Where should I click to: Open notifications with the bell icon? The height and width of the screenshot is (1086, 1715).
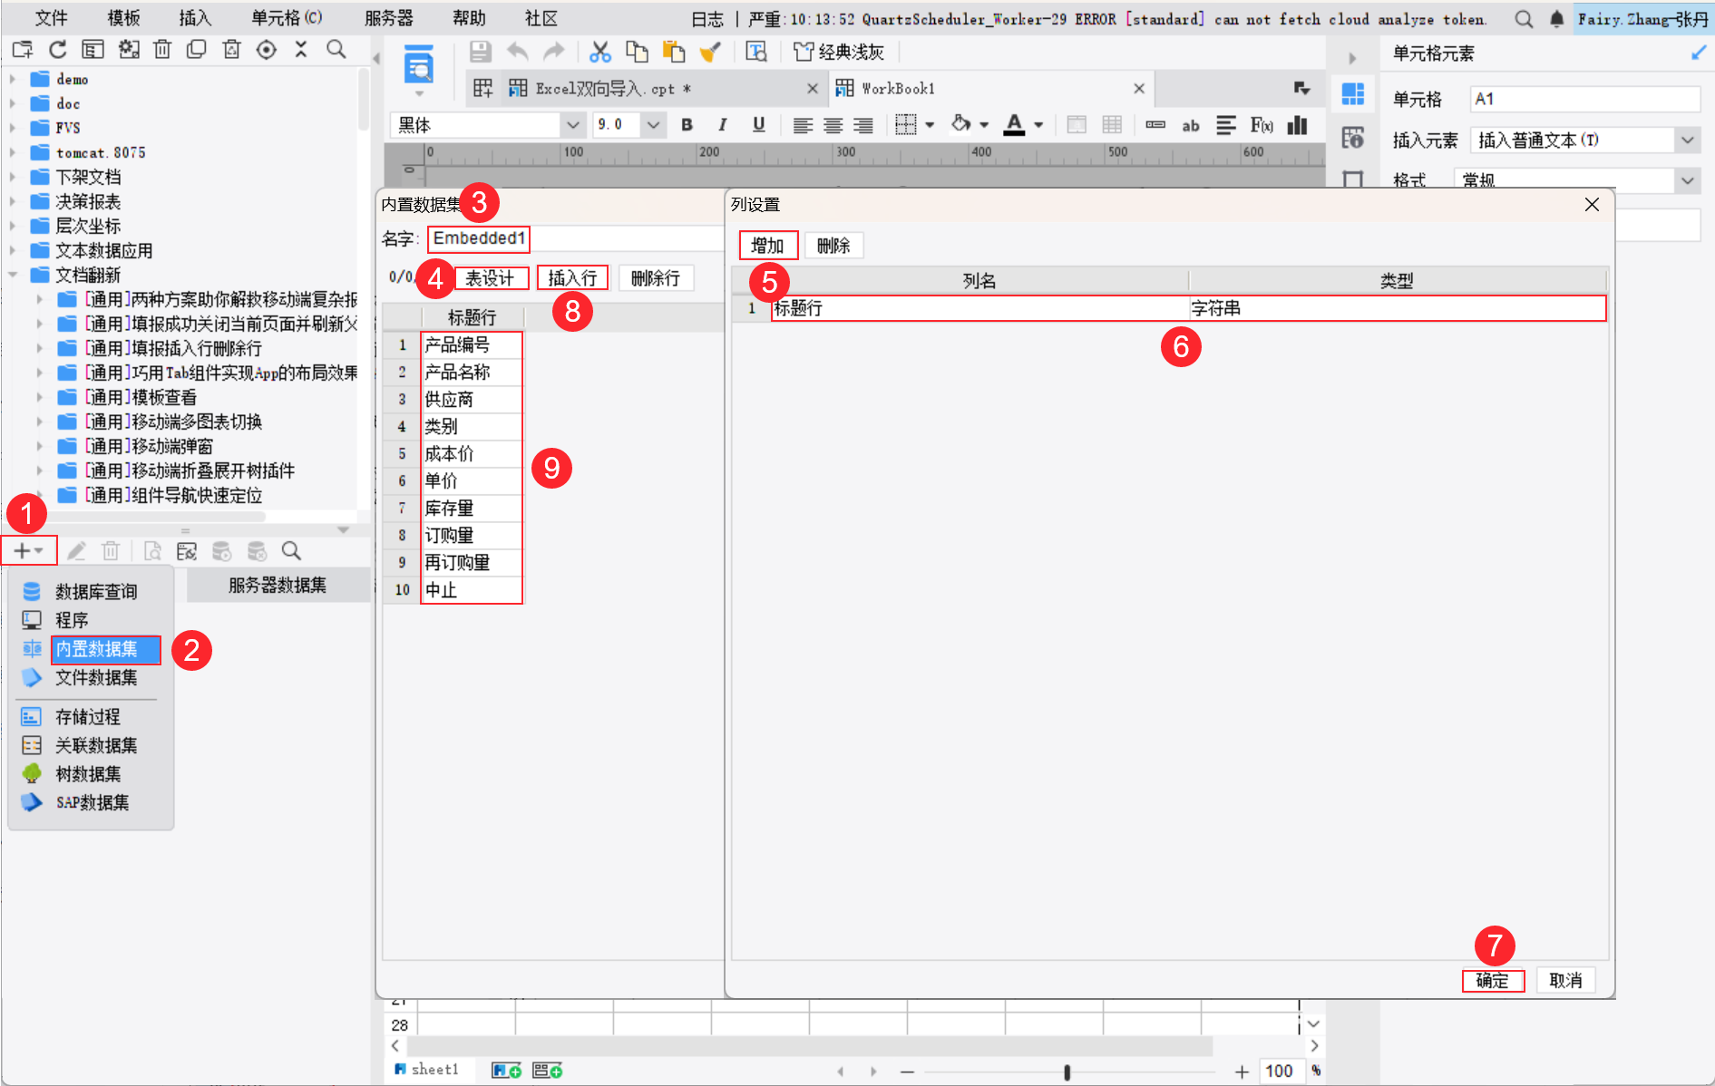click(1556, 19)
